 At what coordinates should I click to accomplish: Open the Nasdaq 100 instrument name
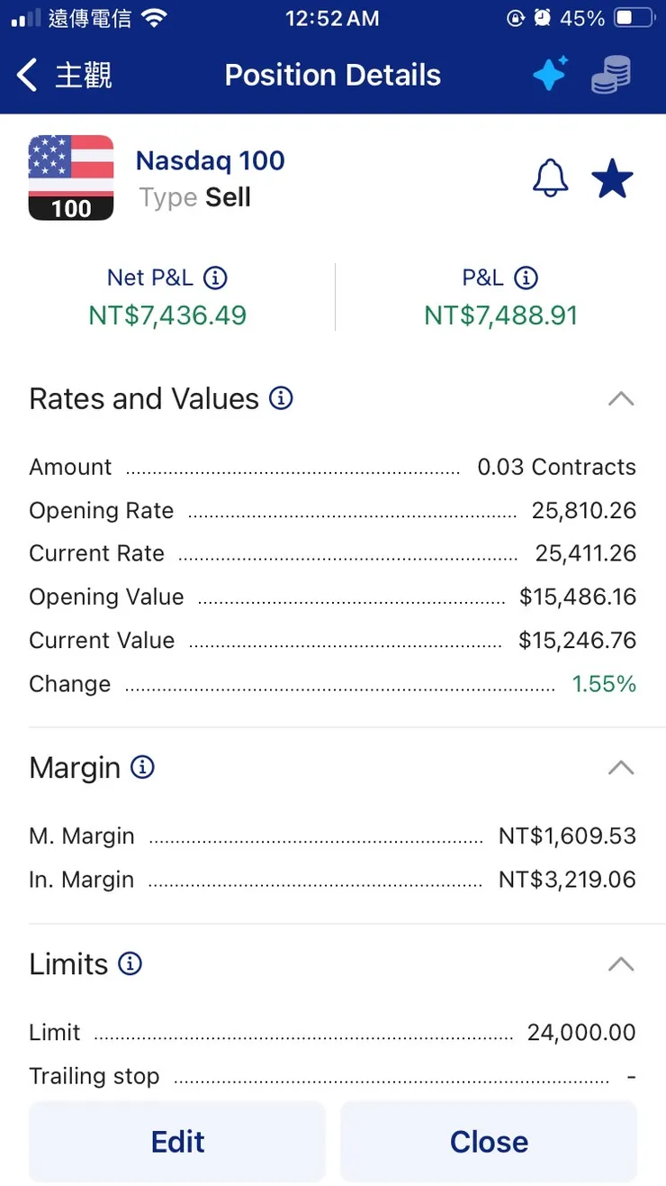[210, 161]
